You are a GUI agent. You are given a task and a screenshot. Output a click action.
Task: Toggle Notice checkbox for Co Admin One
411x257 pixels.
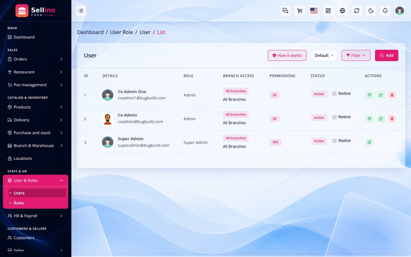coord(334,94)
